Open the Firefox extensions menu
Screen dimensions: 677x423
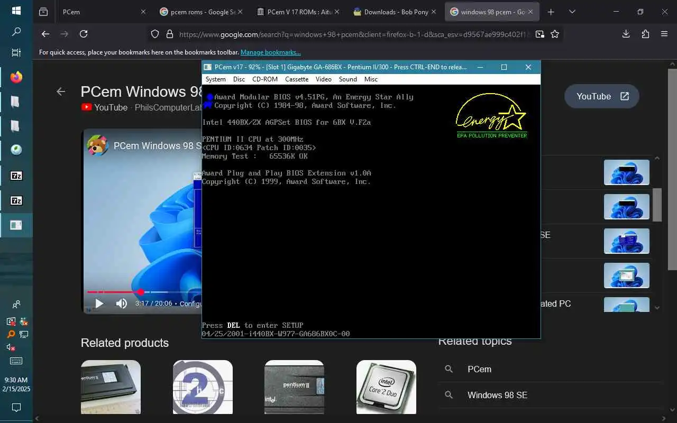pos(645,34)
